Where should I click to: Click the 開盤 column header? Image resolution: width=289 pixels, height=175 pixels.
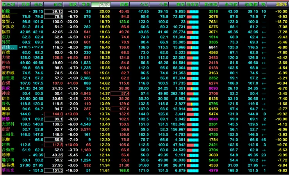click(120, 5)
